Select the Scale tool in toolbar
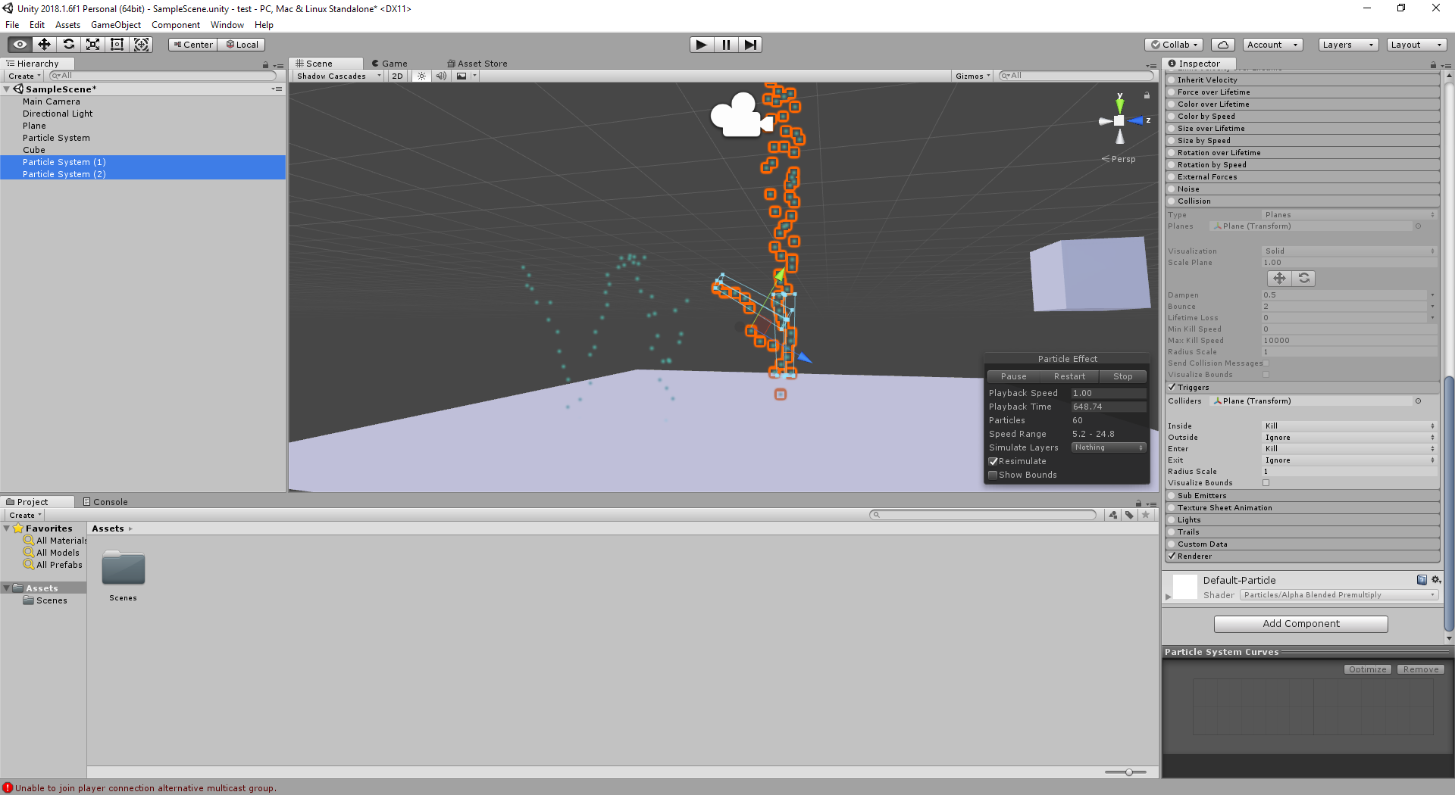This screenshot has height=795, width=1455. (92, 45)
